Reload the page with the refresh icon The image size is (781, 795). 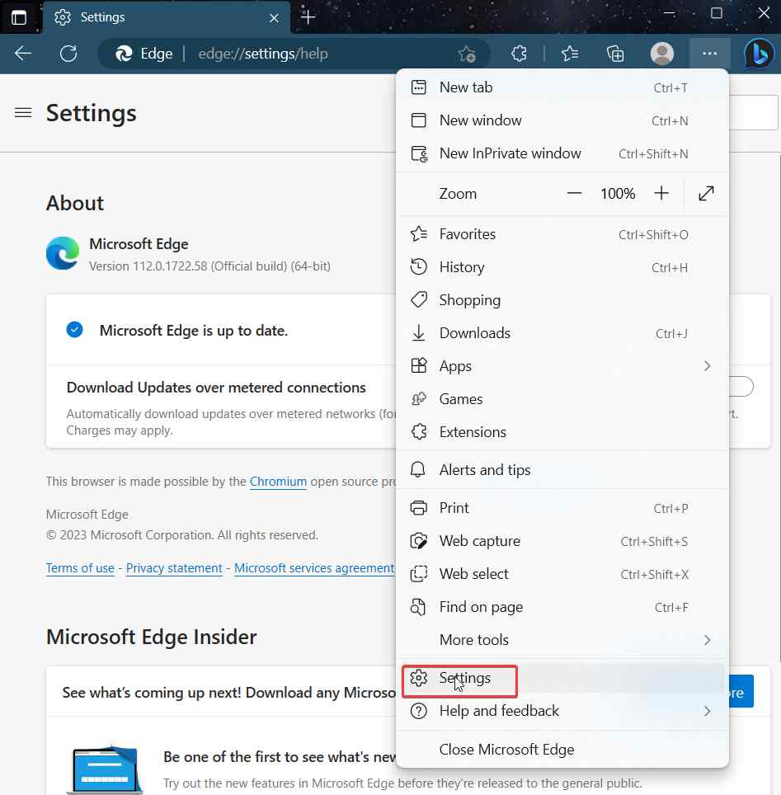coord(68,53)
